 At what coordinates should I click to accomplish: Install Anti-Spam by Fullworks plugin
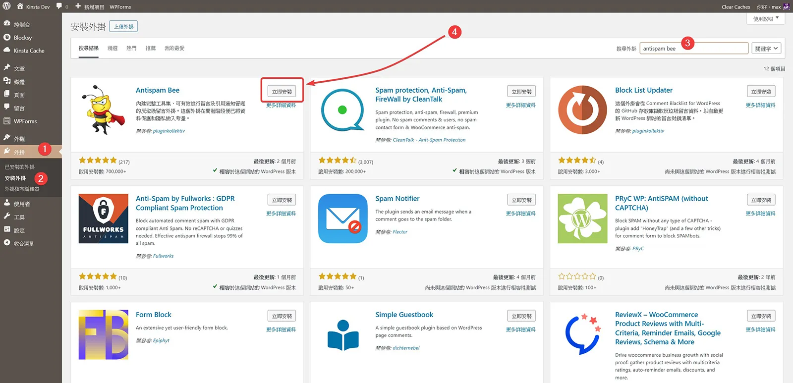click(x=282, y=200)
